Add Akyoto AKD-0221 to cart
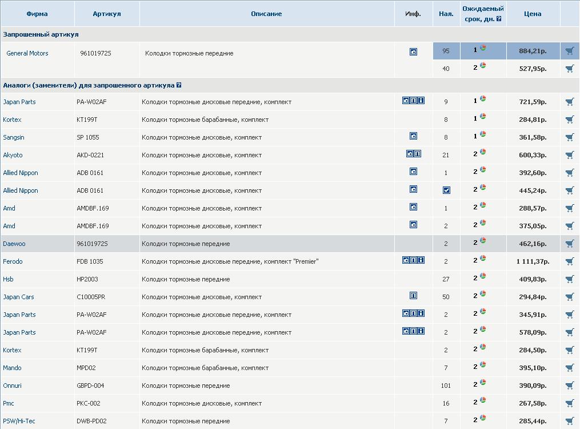580x429 pixels. (570, 155)
